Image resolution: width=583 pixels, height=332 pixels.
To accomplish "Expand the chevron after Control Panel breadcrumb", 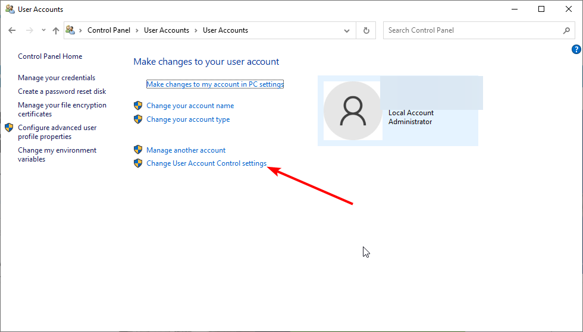I will pyautogui.click(x=137, y=30).
